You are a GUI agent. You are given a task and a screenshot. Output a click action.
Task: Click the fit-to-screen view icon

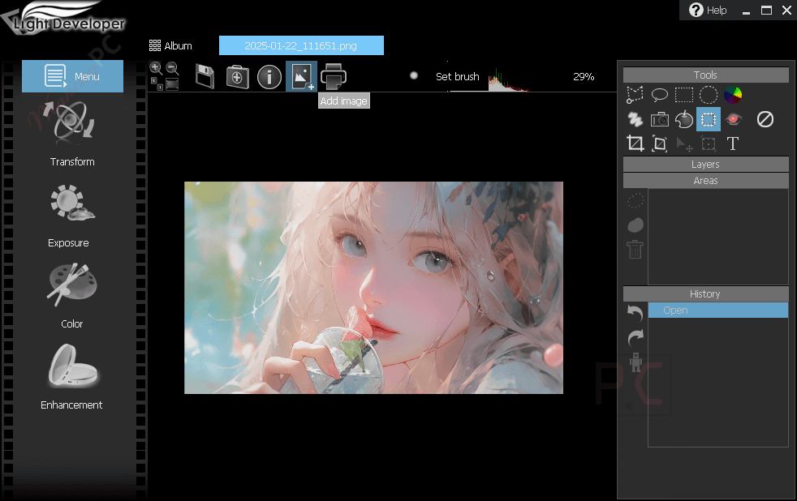172,83
